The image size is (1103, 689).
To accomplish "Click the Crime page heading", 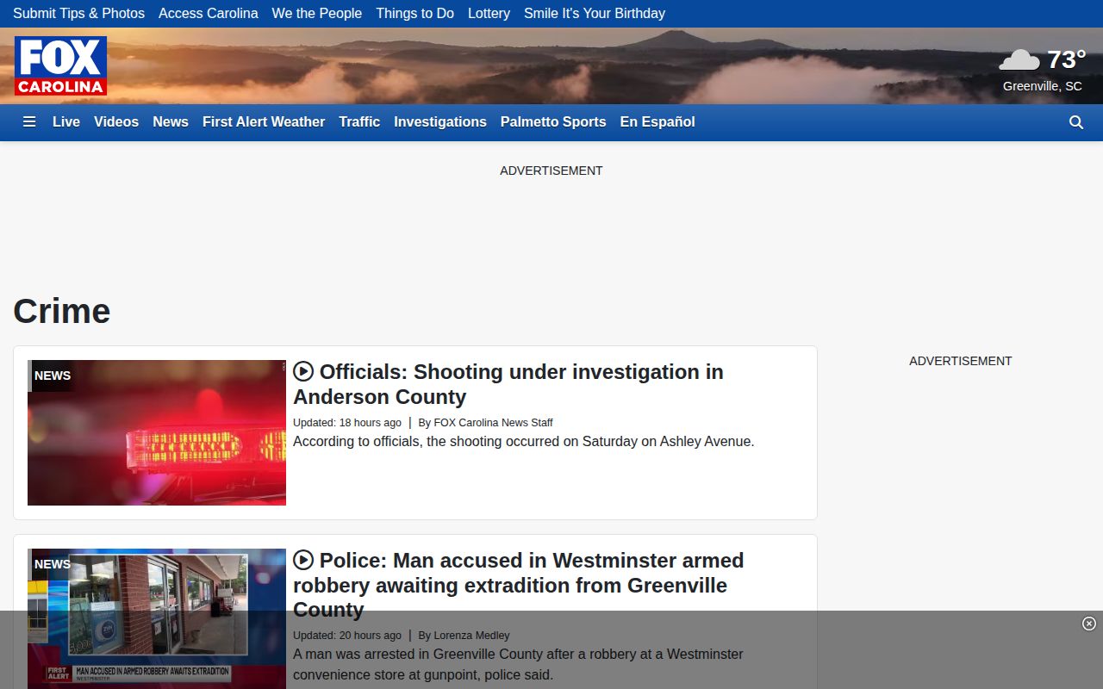I will (62, 311).
